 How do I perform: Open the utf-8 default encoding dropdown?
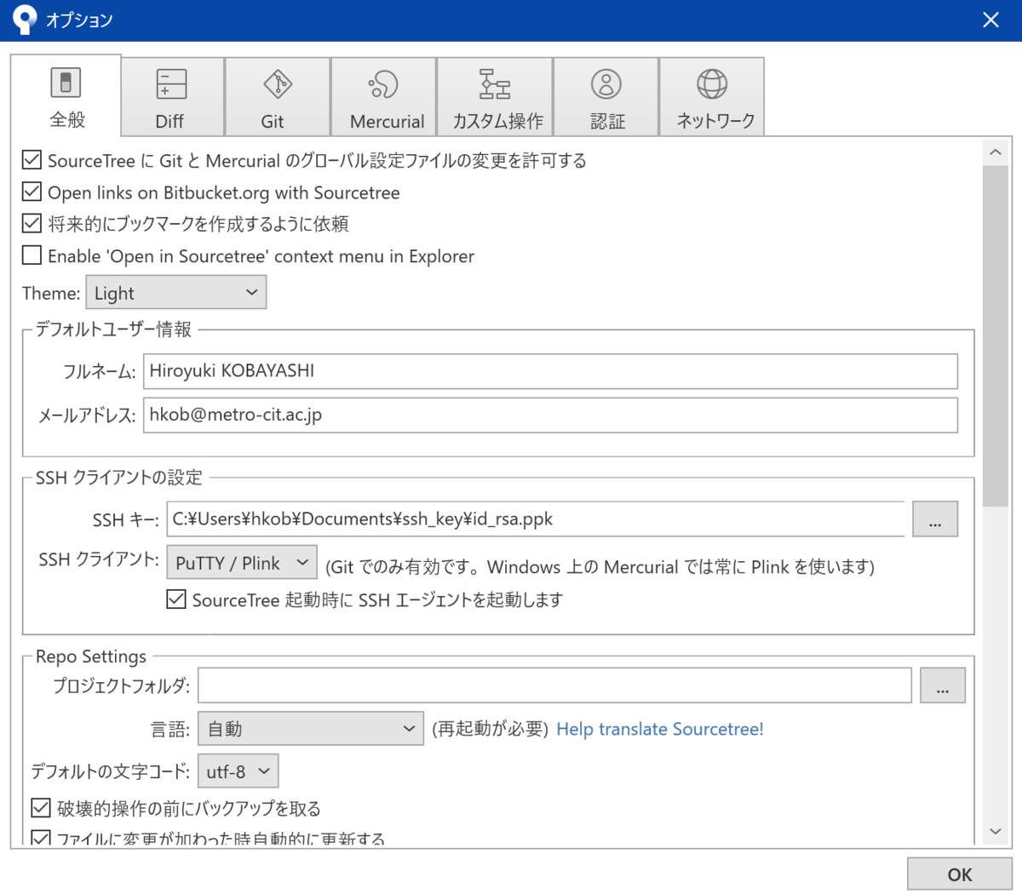(238, 771)
